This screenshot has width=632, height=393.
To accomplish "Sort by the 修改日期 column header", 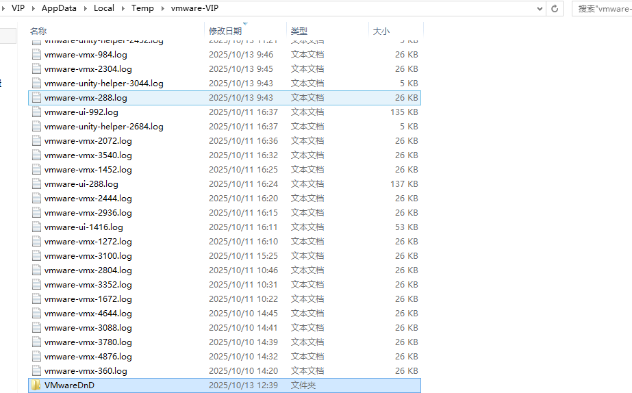I will point(225,31).
